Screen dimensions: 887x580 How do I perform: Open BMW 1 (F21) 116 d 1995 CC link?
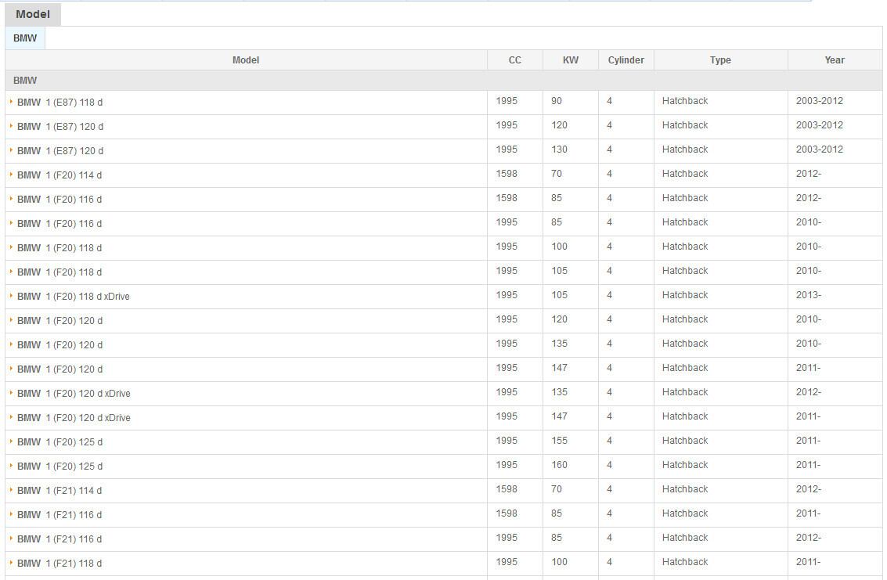[59, 539]
